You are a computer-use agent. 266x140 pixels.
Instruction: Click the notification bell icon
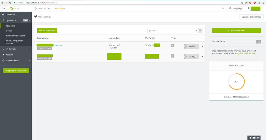pyautogui.click(x=223, y=9)
